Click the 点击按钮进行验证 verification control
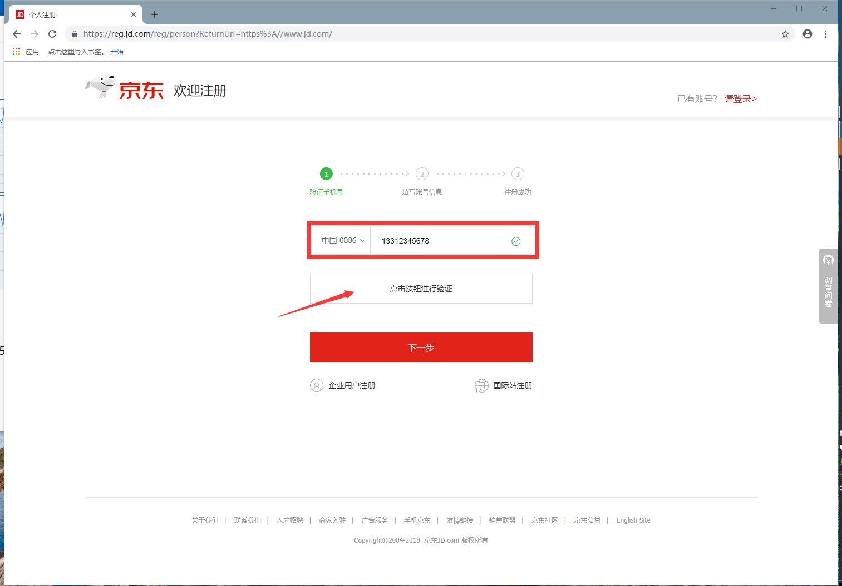 (421, 289)
